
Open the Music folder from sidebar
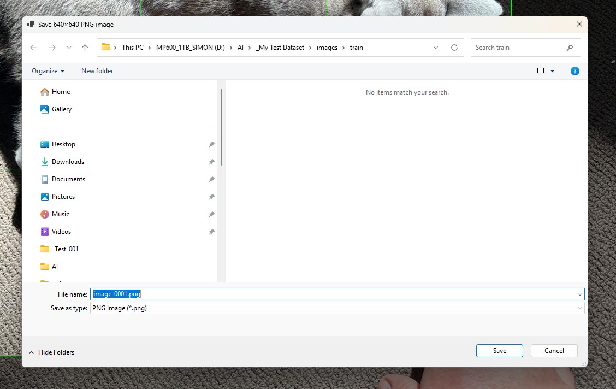[61, 214]
